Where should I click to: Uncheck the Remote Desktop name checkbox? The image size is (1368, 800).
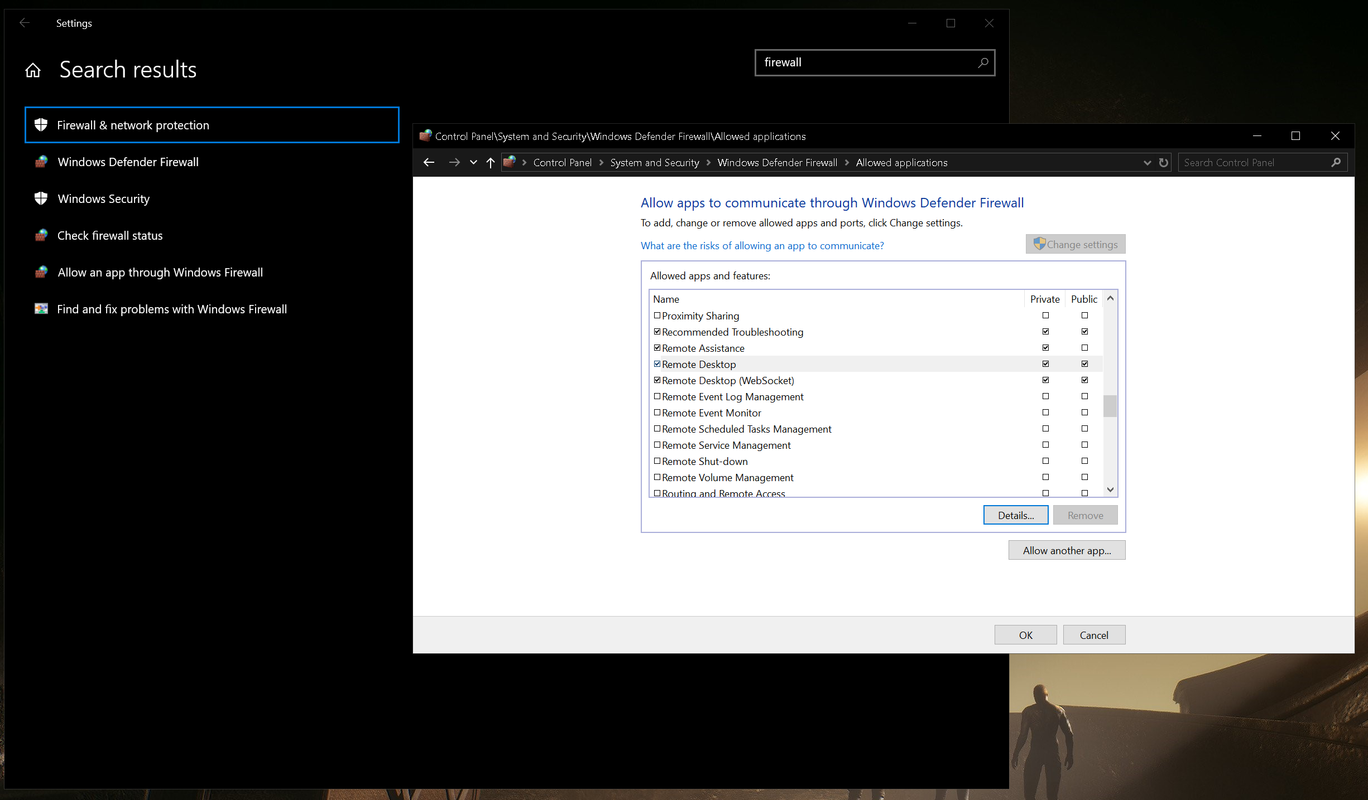click(x=657, y=364)
